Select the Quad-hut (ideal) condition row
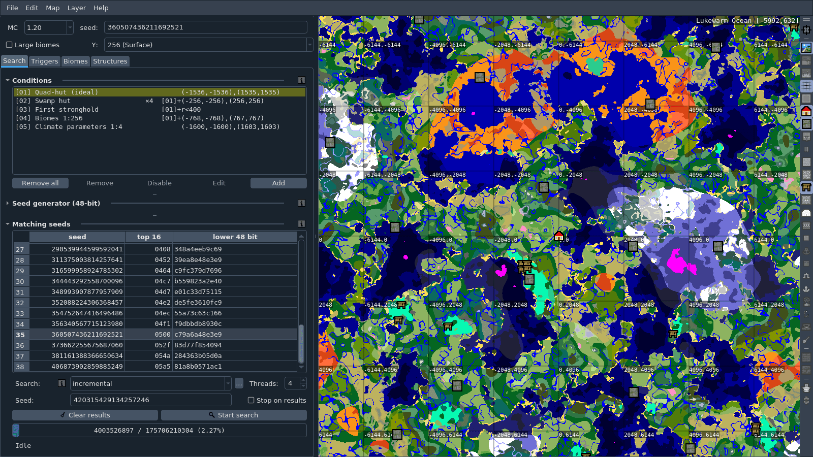The height and width of the screenshot is (457, 813). point(160,92)
